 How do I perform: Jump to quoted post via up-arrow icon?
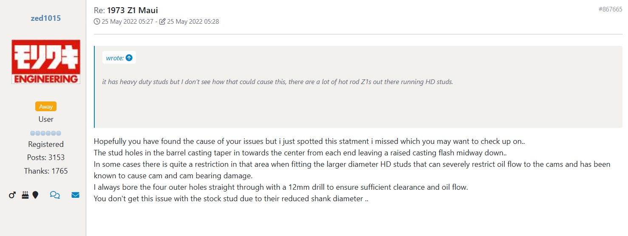[129, 58]
